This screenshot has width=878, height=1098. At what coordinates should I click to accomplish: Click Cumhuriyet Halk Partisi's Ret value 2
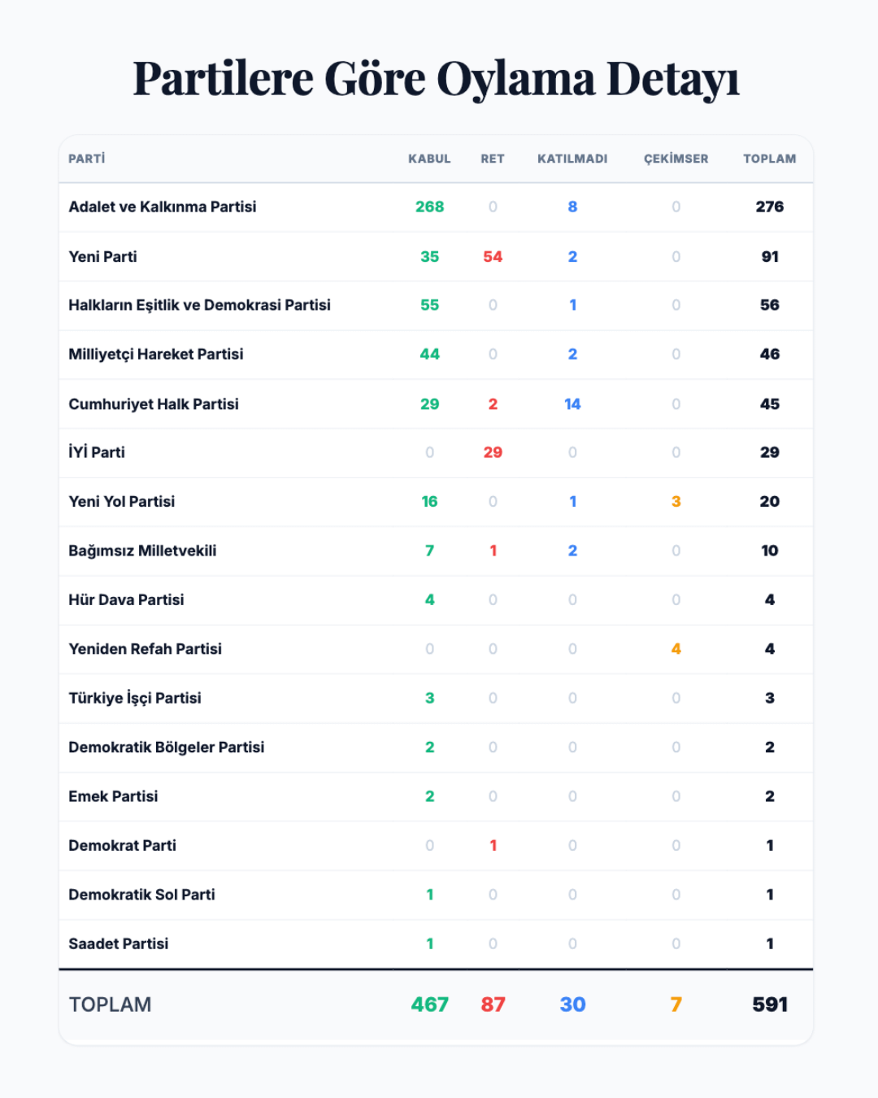[x=493, y=403]
